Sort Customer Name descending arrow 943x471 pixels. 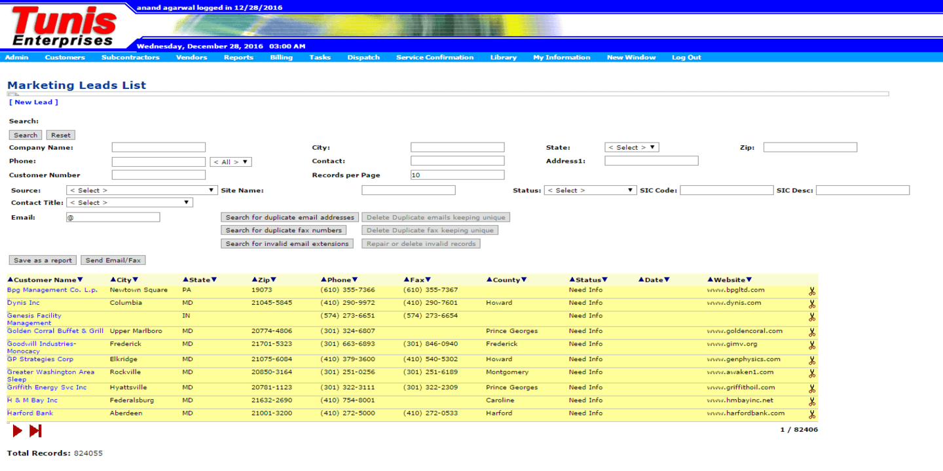point(80,280)
